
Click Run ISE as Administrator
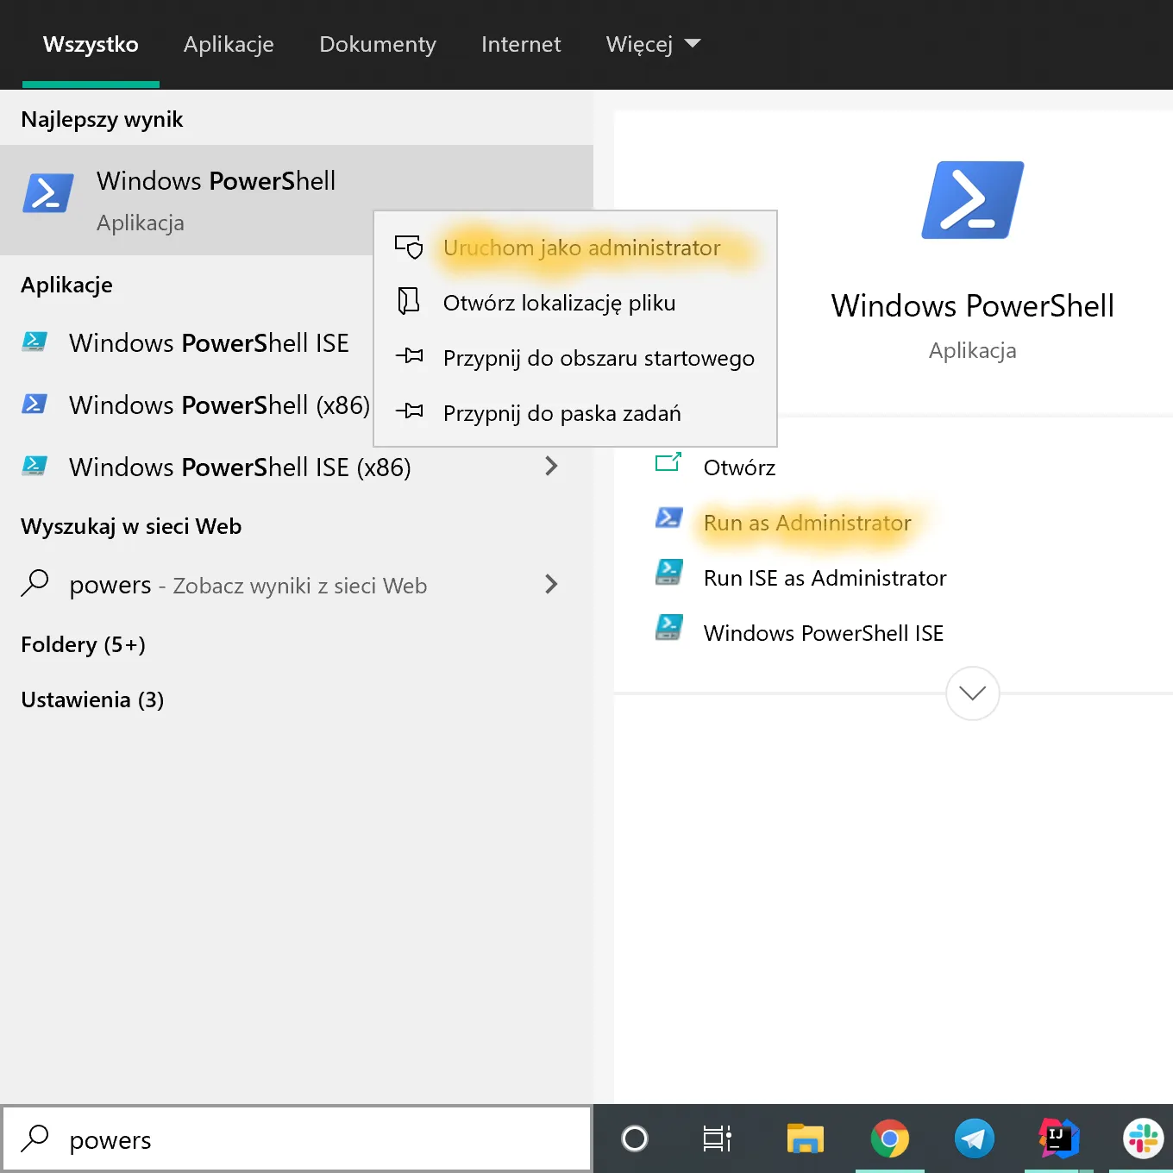[825, 578]
